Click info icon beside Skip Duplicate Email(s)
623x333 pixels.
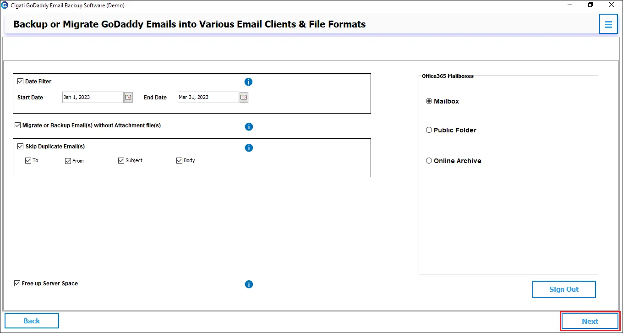click(x=249, y=148)
